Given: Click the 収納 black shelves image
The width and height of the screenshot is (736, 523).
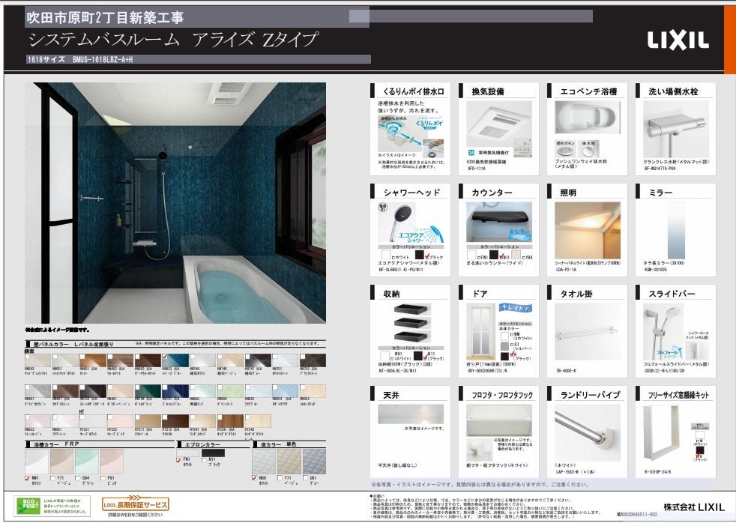Looking at the screenshot, I should tap(411, 323).
